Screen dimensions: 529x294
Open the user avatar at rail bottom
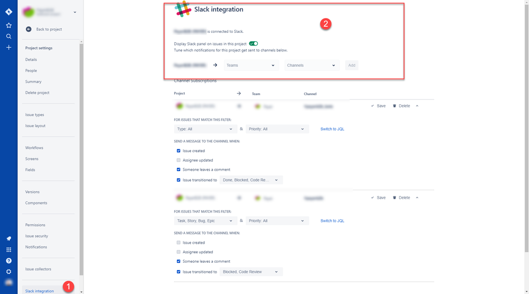tap(9, 282)
